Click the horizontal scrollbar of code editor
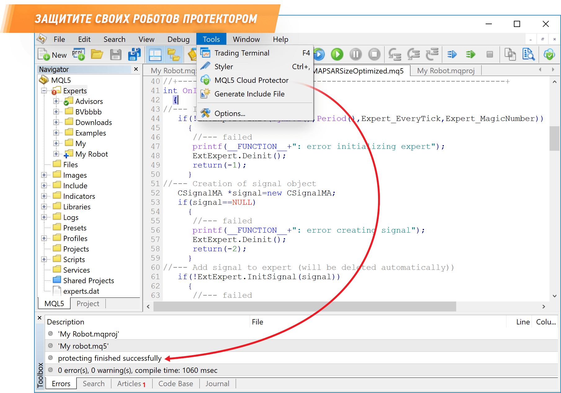561x393 pixels. point(304,306)
